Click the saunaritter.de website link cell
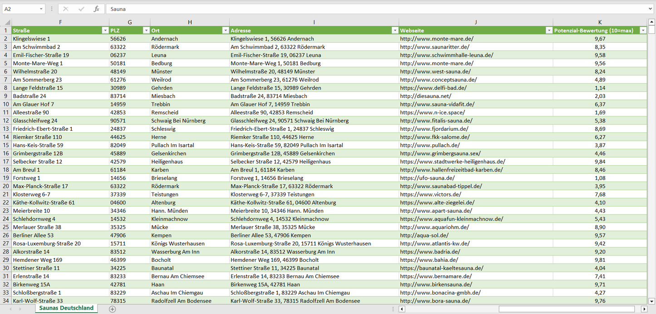 [x=434, y=47]
